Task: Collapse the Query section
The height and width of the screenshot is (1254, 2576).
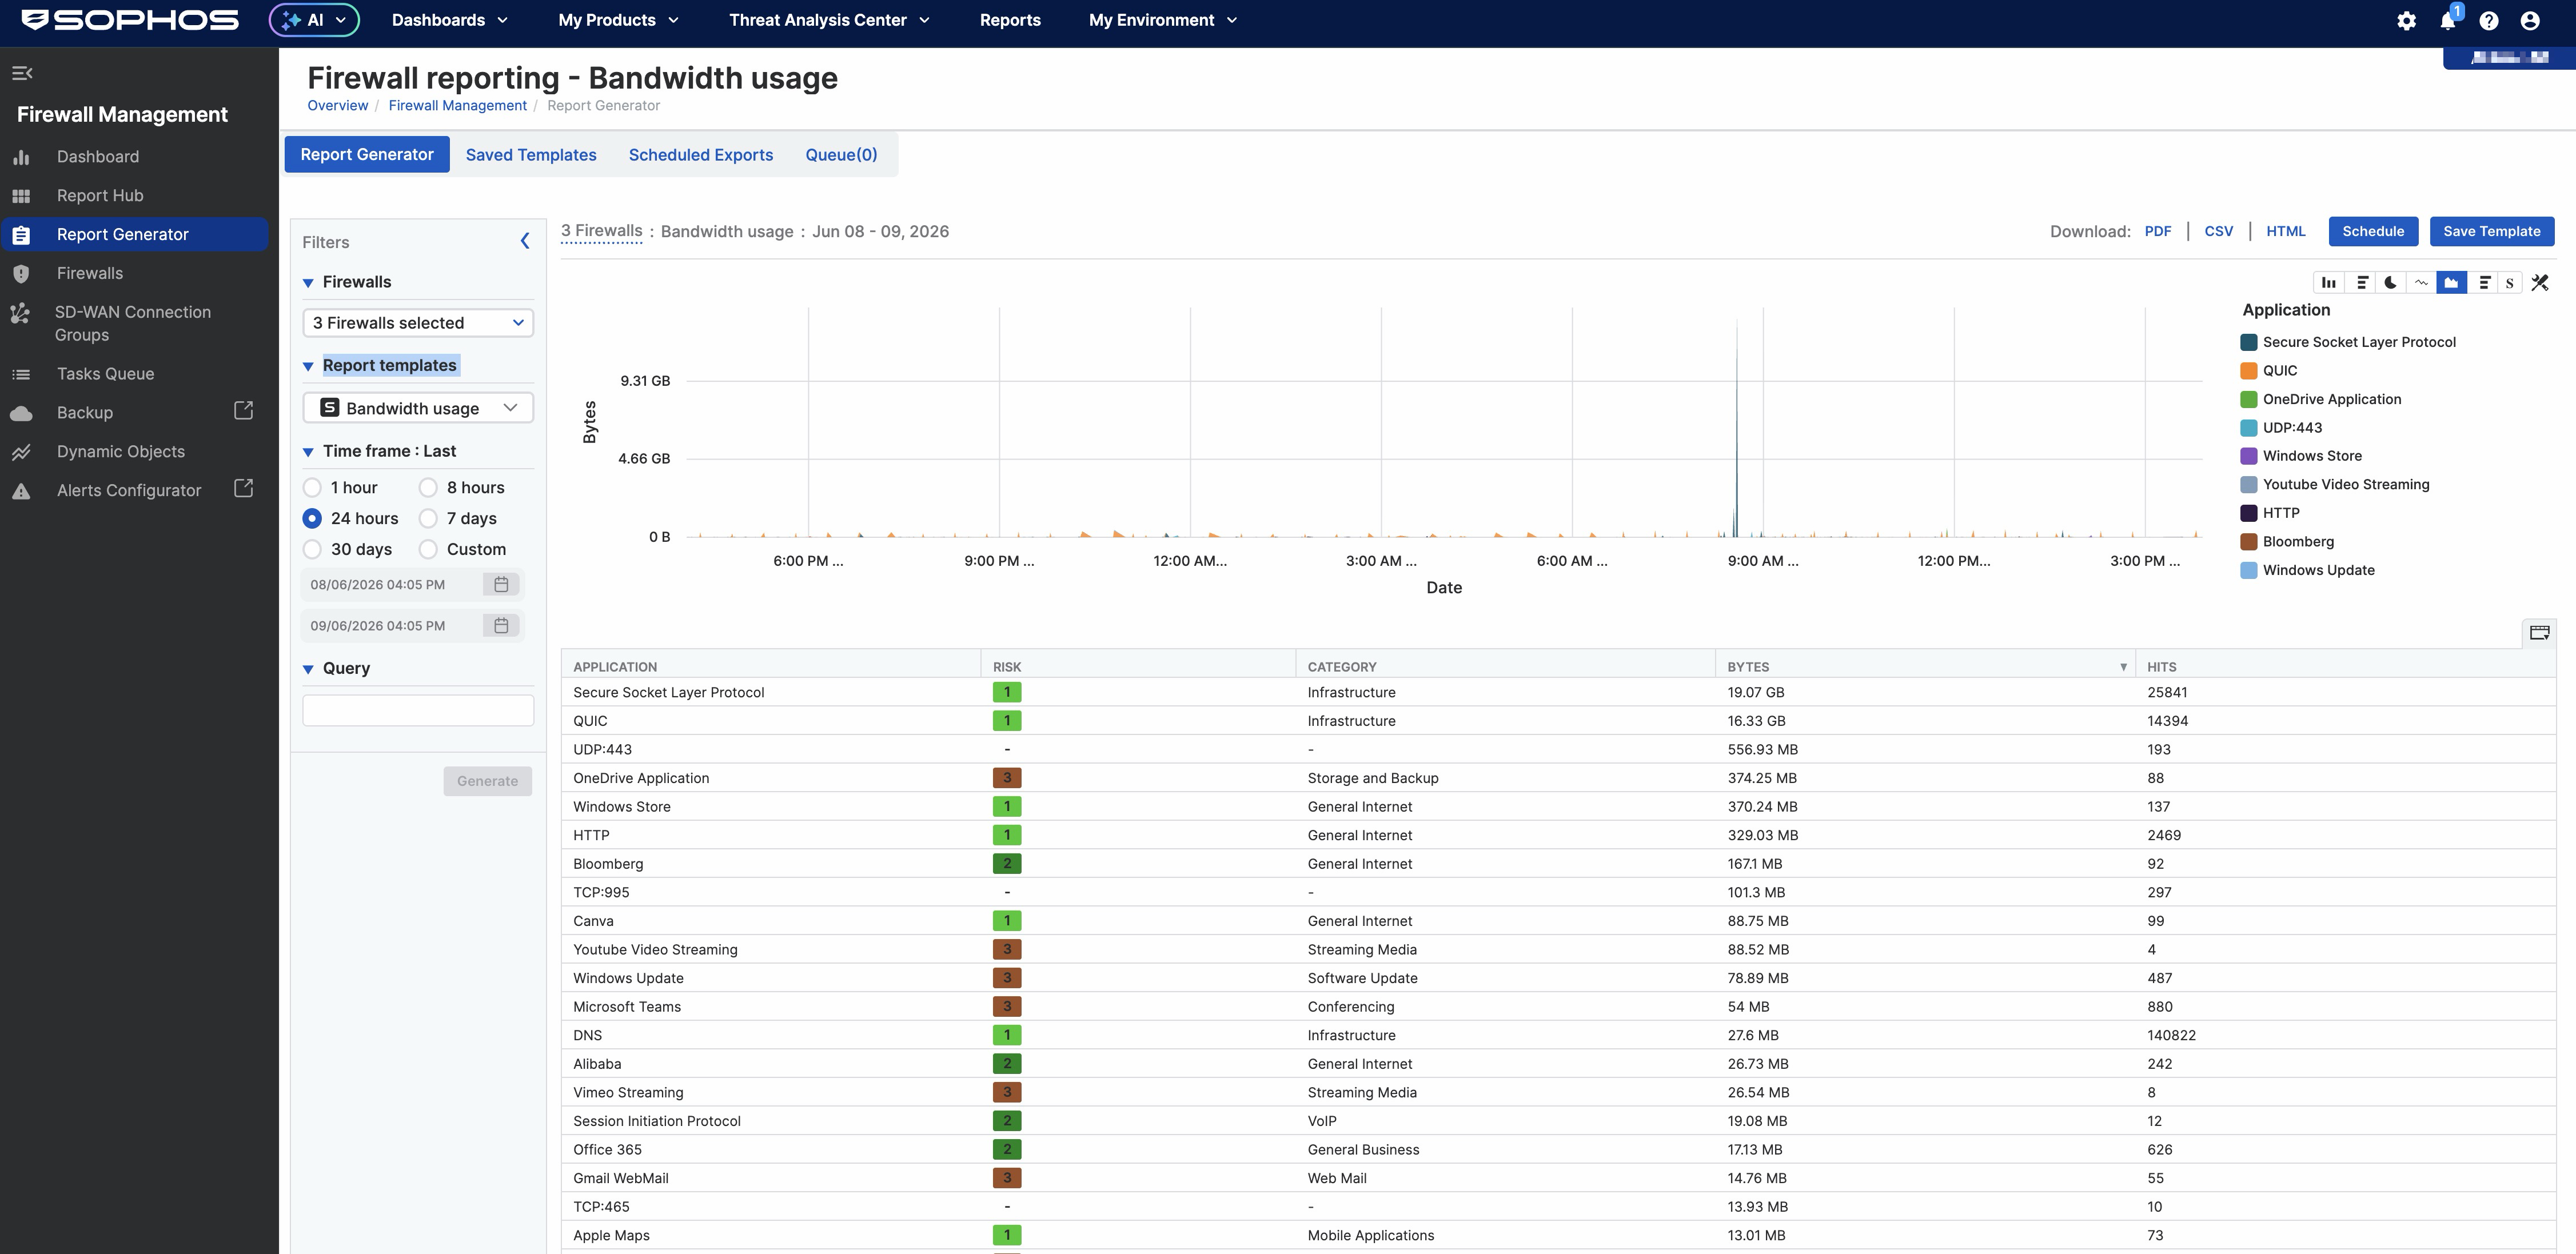Action: tap(308, 669)
